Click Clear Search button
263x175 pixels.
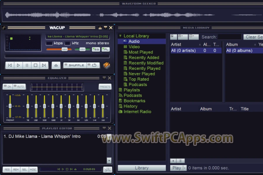pos(253,37)
